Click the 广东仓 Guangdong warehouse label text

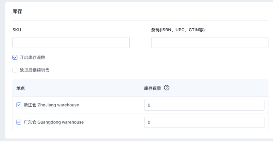(x=53, y=122)
